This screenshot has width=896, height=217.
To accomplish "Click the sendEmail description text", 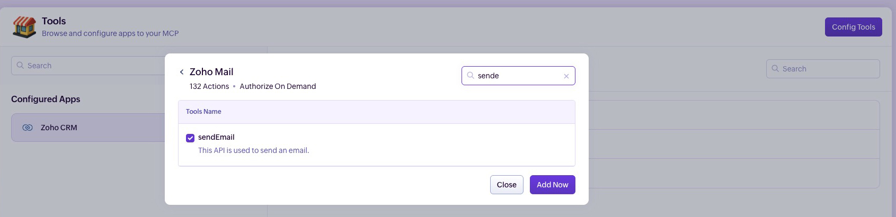I will (x=253, y=150).
